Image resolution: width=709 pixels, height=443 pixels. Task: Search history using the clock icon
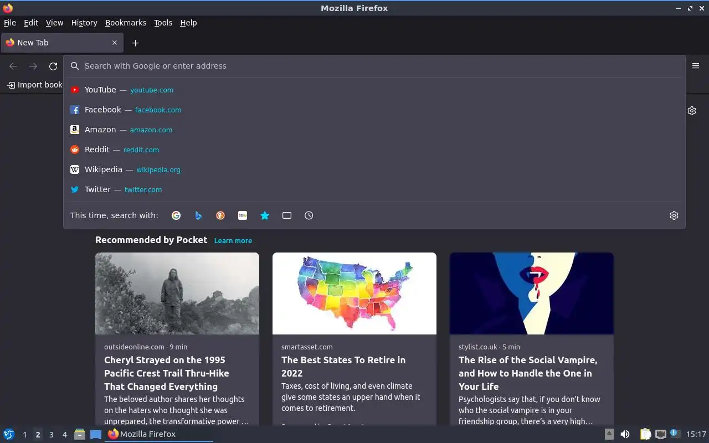(309, 215)
